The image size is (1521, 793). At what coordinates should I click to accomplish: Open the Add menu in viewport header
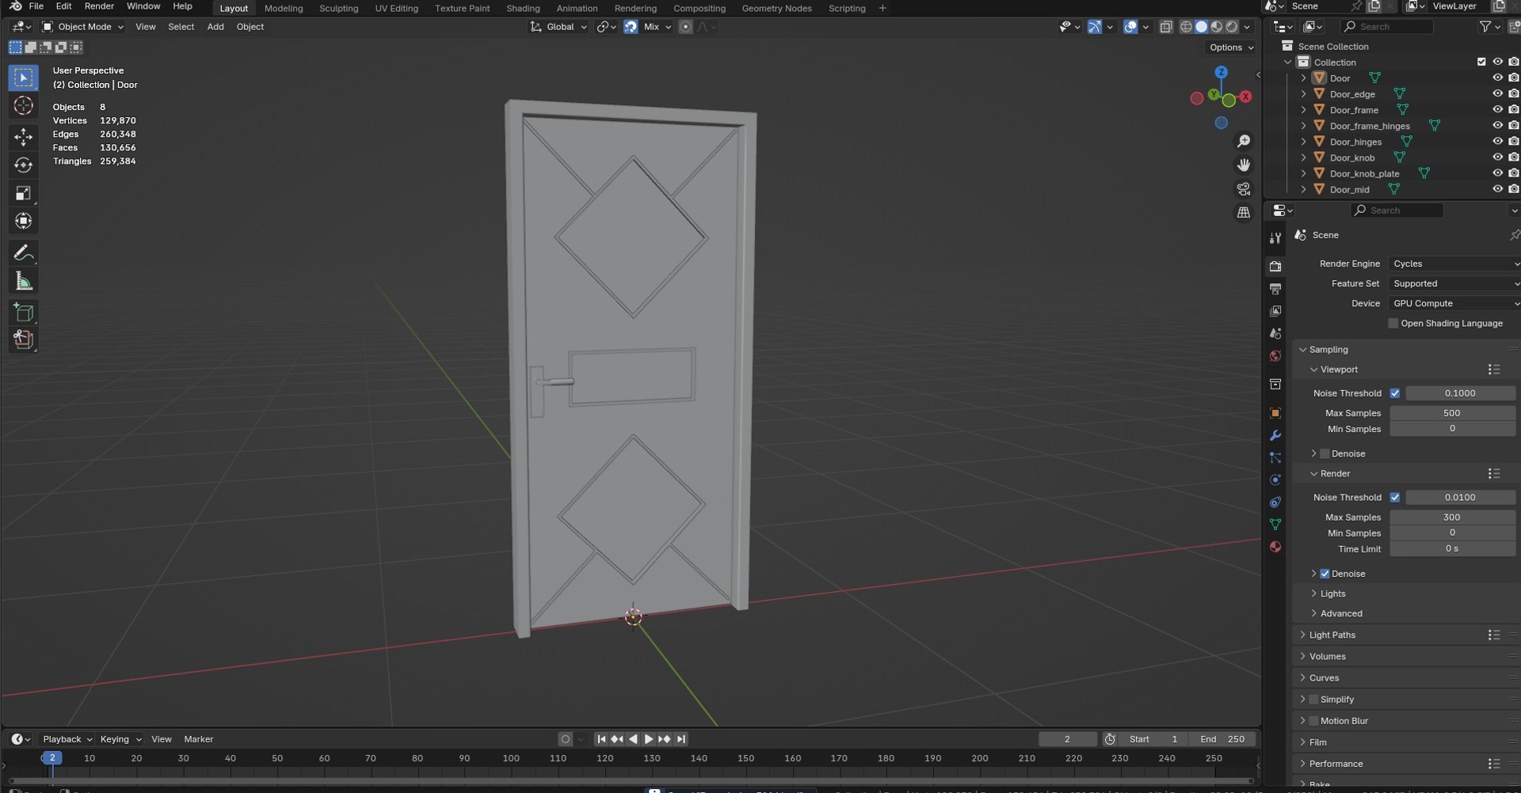215,27
